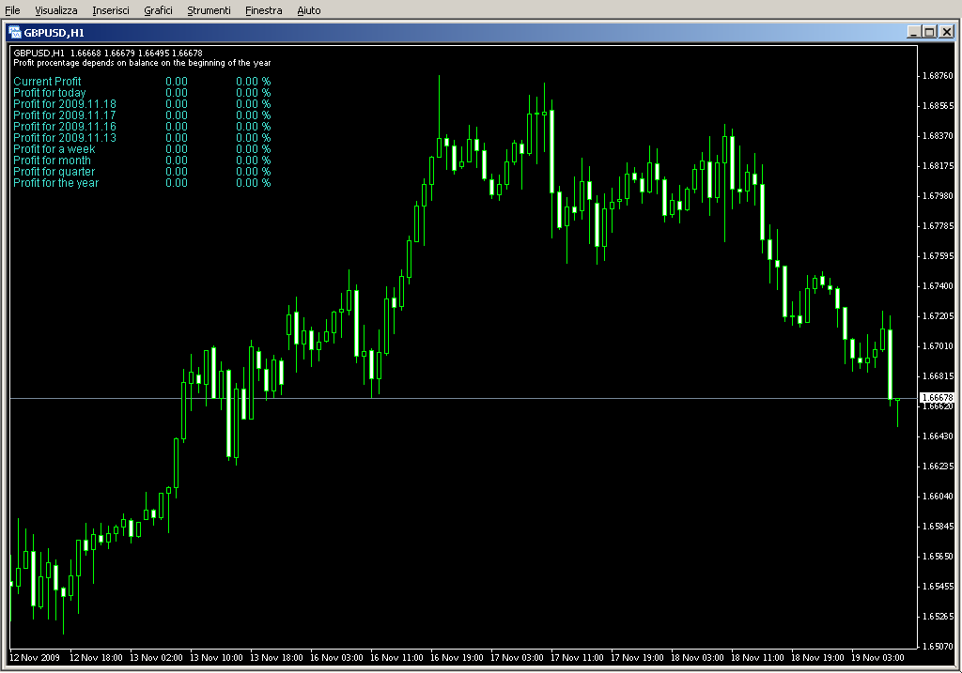Click 'Profit for 2009.11.18' row

[x=142, y=104]
